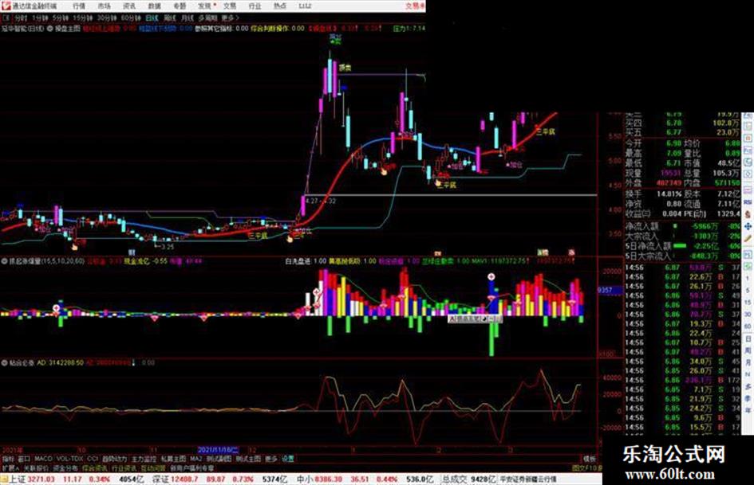
Task: Select the 主力监控 indicator tab
Action: [144, 459]
